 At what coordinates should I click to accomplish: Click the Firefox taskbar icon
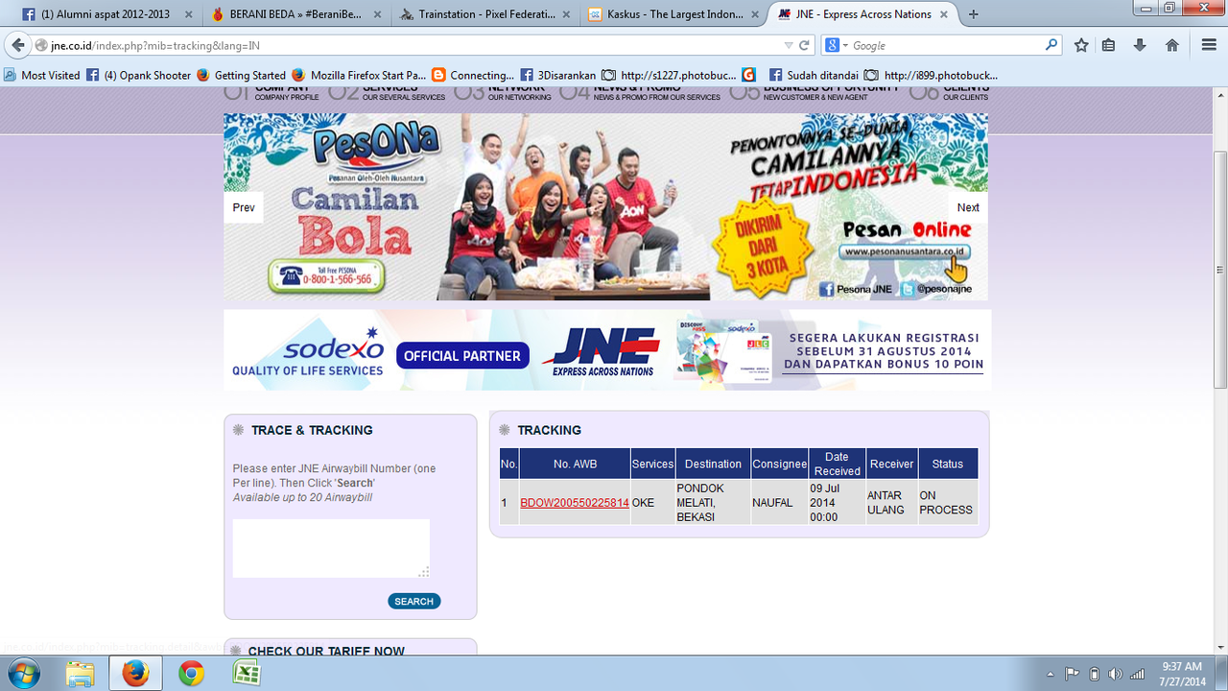coord(135,674)
